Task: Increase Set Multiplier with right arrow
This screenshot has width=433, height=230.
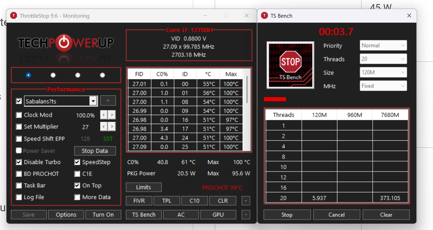Action: tap(112, 127)
